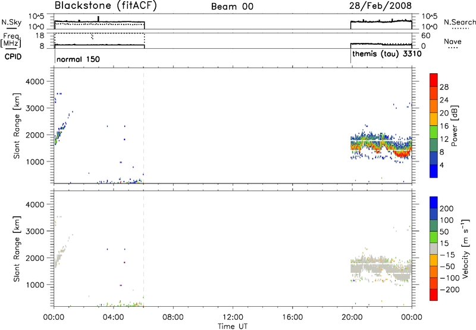Click the '200' tick on velocity colorbar
This screenshot has width=476, height=330.
click(x=447, y=208)
